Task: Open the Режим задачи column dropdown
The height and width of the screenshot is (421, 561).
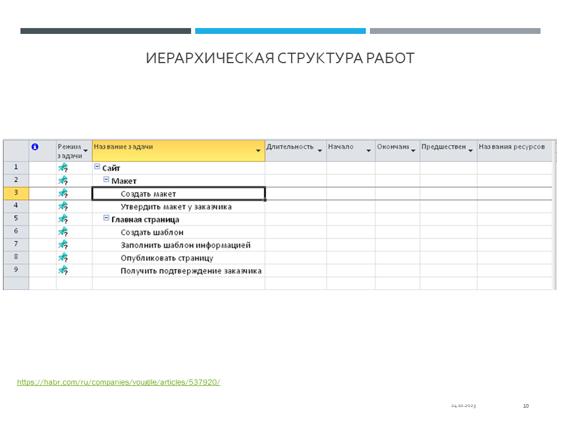Action: pos(85,151)
